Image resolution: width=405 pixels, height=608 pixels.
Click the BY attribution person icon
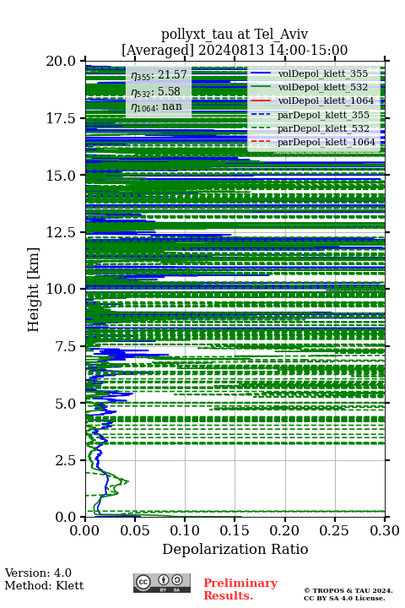[164, 580]
